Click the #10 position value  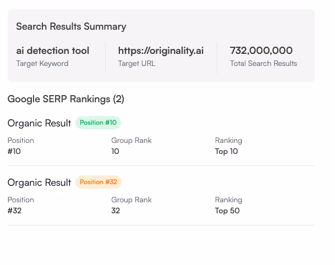[x=14, y=151]
